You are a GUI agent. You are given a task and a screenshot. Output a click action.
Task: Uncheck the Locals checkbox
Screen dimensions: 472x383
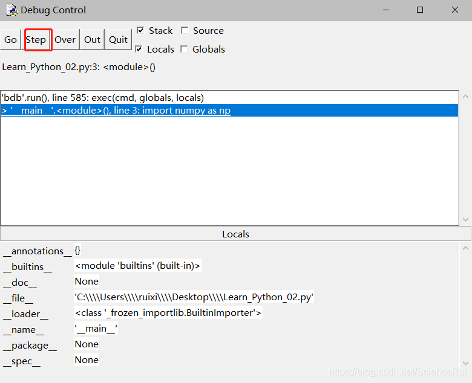tap(139, 49)
